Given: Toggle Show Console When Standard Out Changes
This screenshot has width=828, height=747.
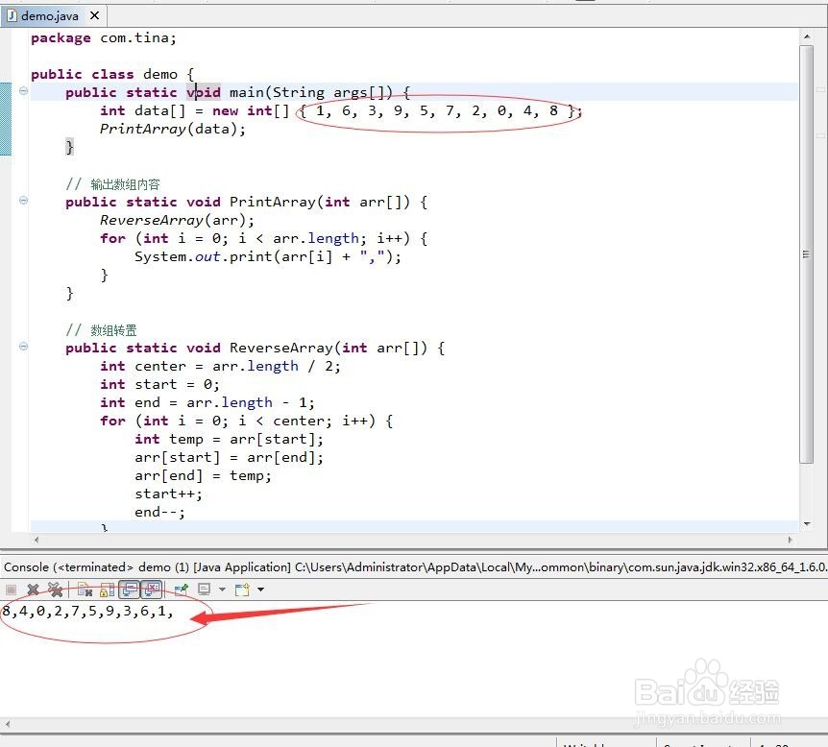Looking at the screenshot, I should [x=129, y=590].
